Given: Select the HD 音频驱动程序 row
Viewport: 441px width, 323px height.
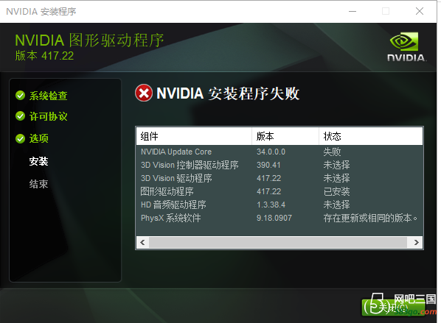Looking at the screenshot, I should tap(279, 205).
